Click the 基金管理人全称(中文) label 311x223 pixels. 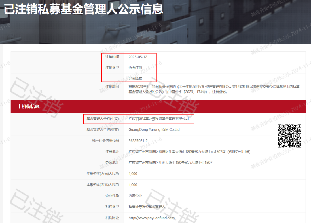pos(103,119)
